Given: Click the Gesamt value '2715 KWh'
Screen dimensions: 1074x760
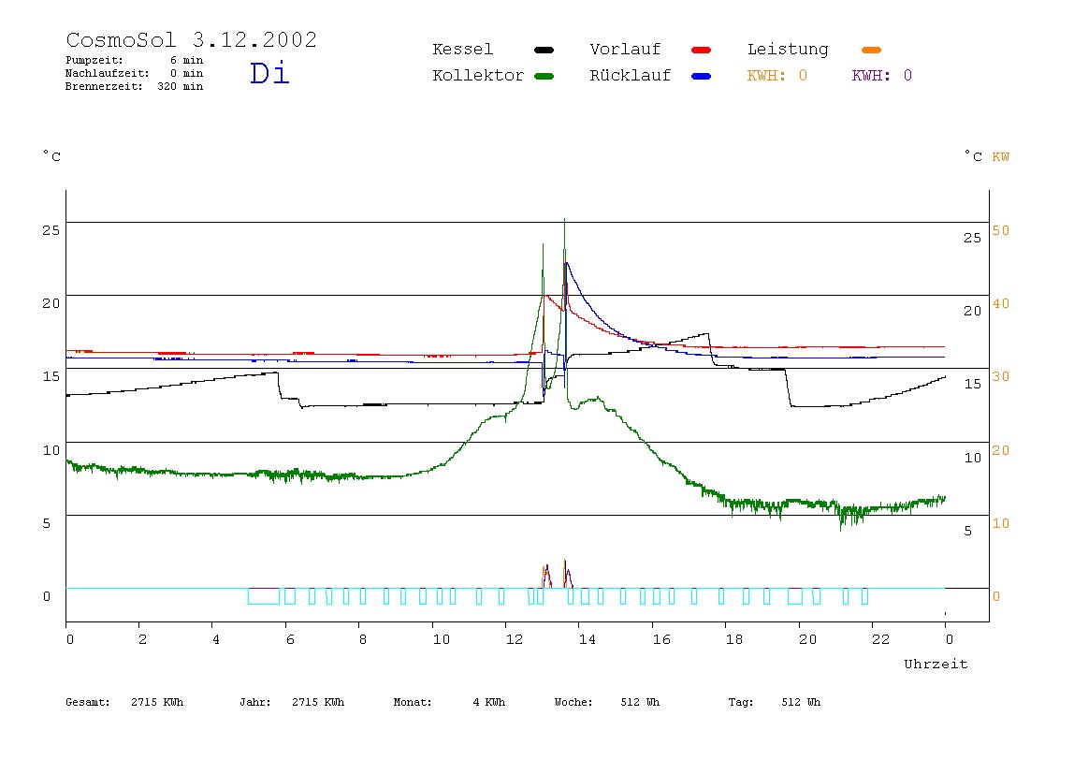Looking at the screenshot, I should tap(157, 702).
